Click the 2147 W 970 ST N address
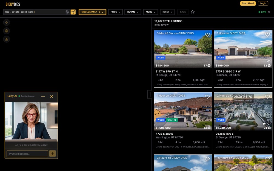 tap(167, 71)
